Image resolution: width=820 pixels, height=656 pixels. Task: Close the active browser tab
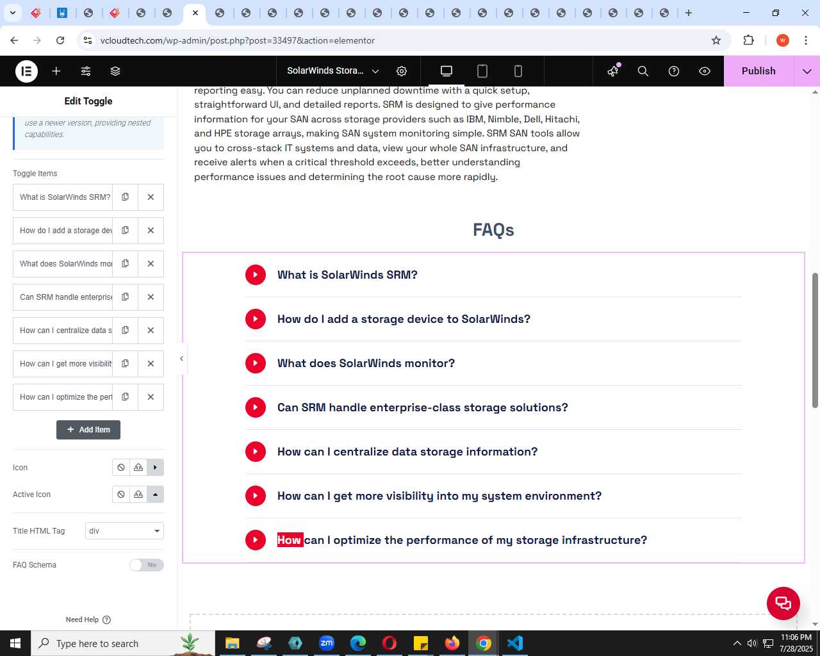(x=195, y=13)
